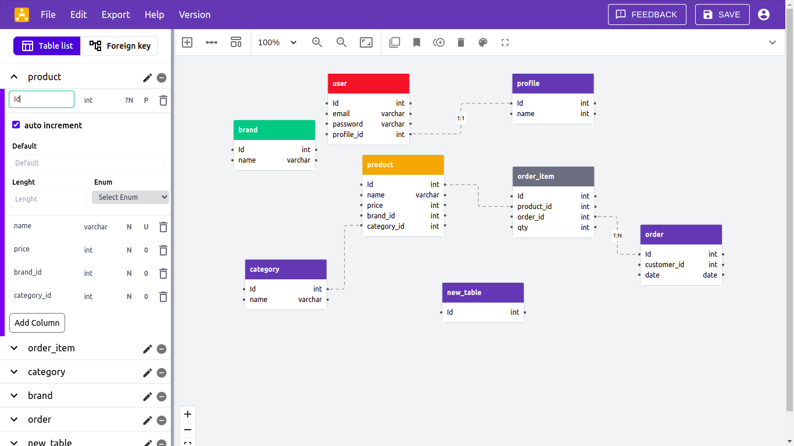Zoom in using the magnifier plus icon

pyautogui.click(x=317, y=42)
